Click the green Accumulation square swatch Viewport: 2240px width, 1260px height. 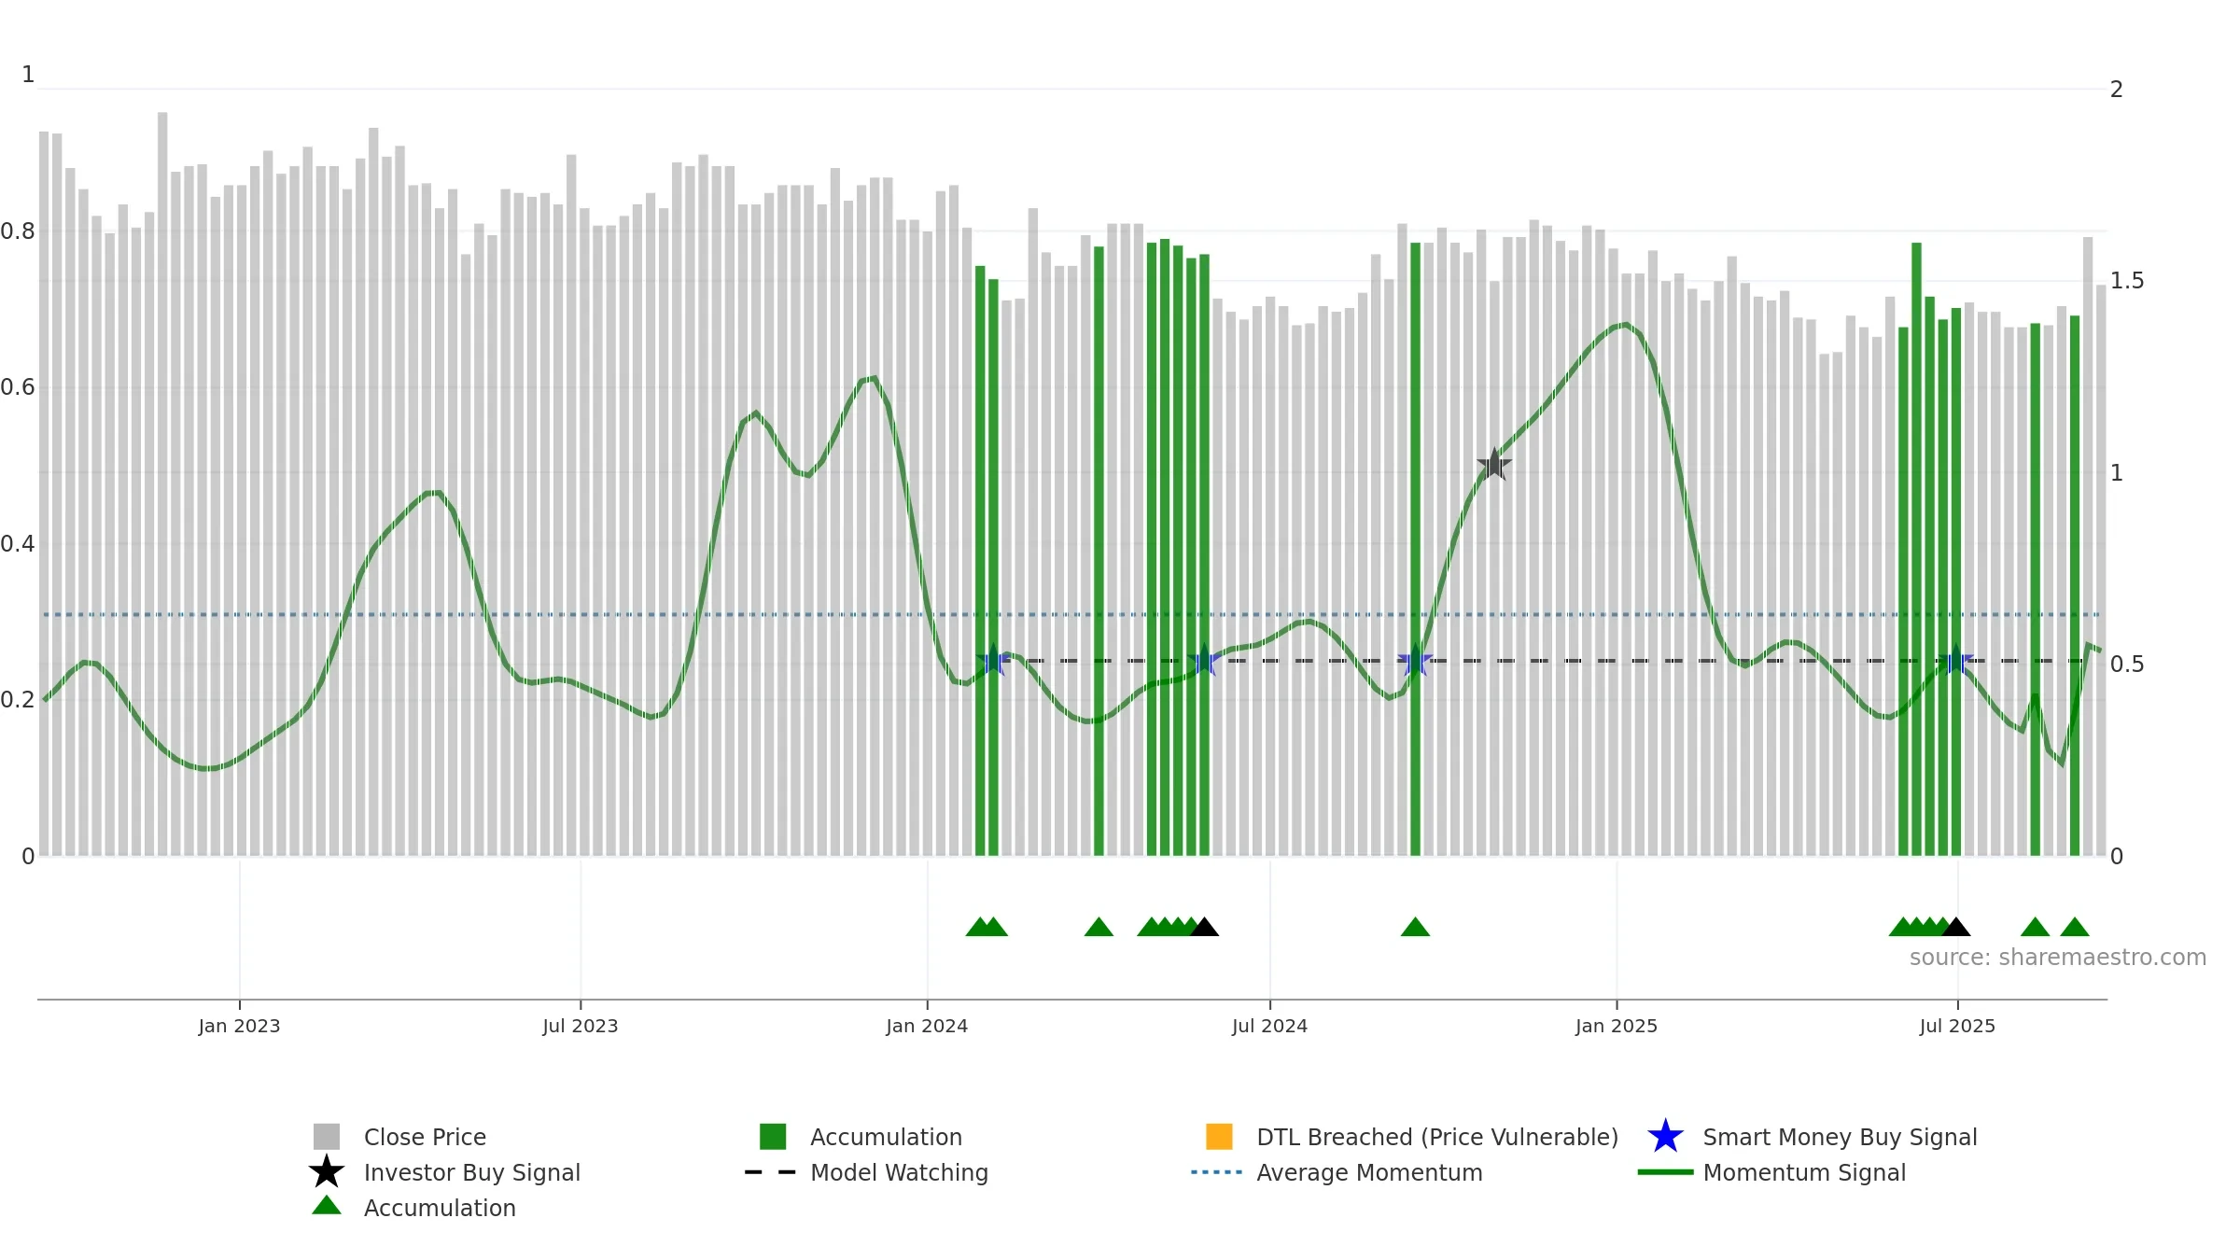tap(773, 1137)
